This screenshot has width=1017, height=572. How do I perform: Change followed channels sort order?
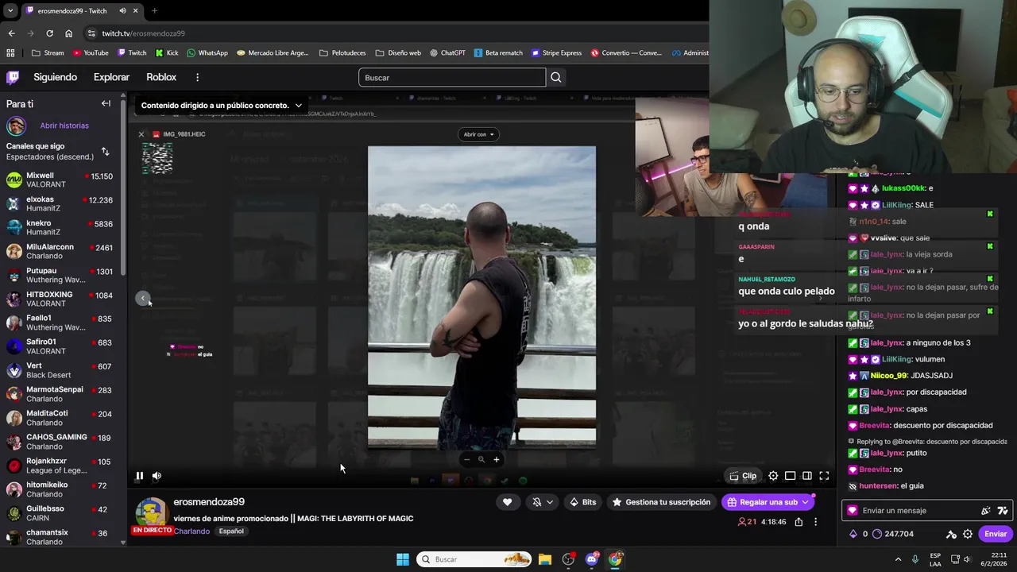tap(105, 151)
